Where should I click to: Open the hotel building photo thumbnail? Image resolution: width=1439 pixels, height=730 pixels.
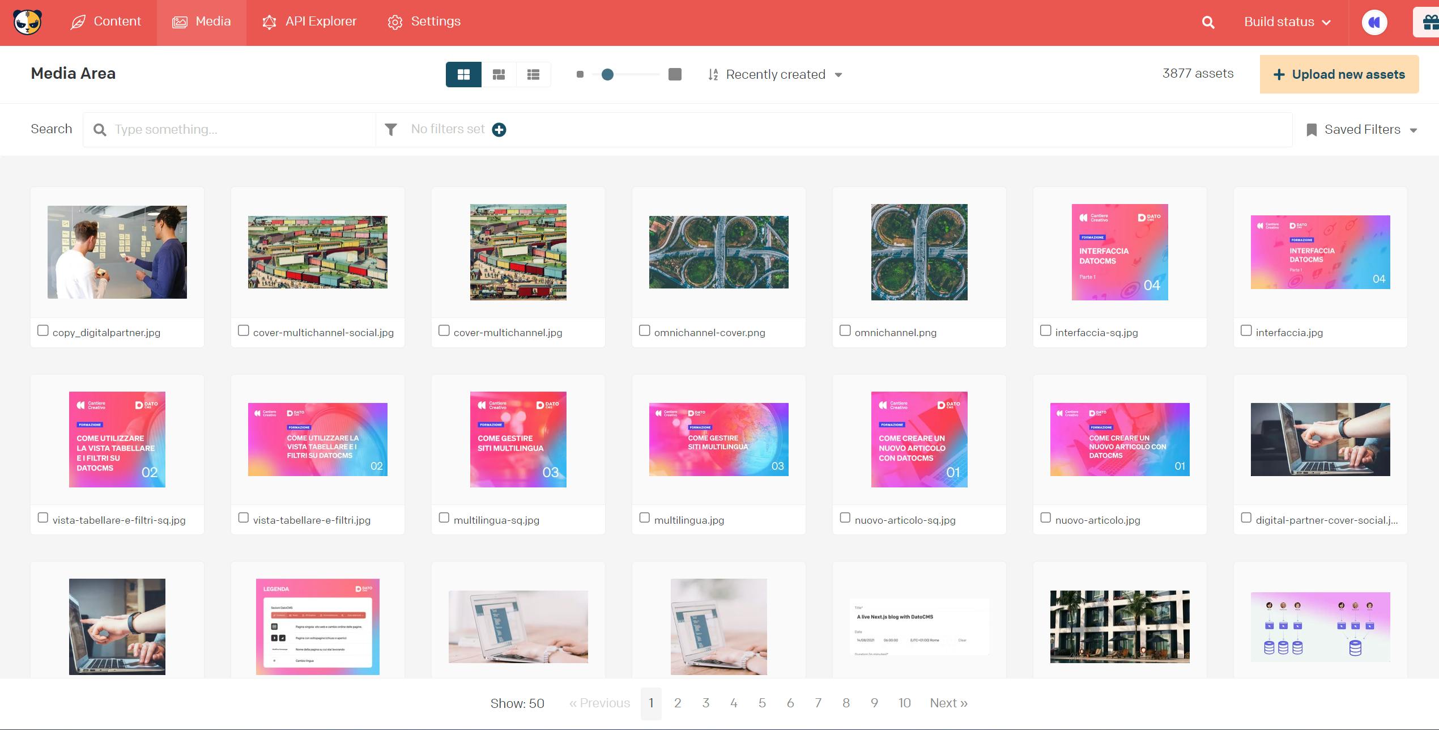[1120, 627]
